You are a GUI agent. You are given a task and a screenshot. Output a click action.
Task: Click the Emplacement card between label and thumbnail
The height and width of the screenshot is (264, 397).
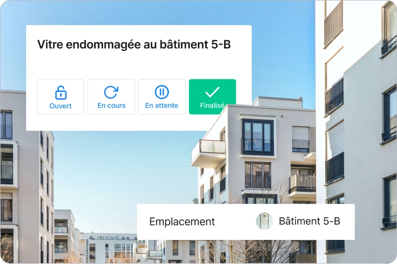236,222
